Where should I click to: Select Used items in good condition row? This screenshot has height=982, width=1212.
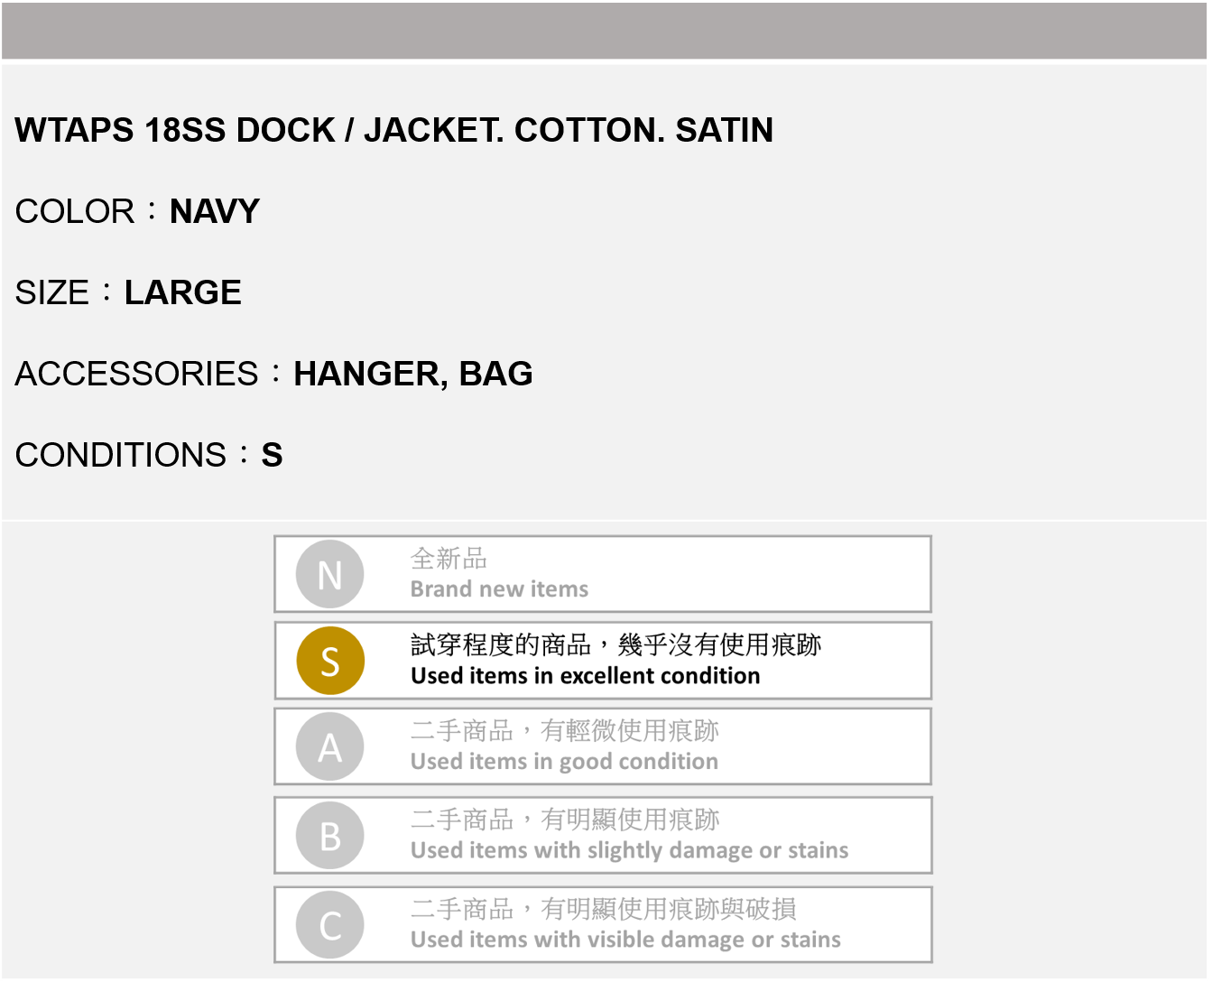(603, 746)
